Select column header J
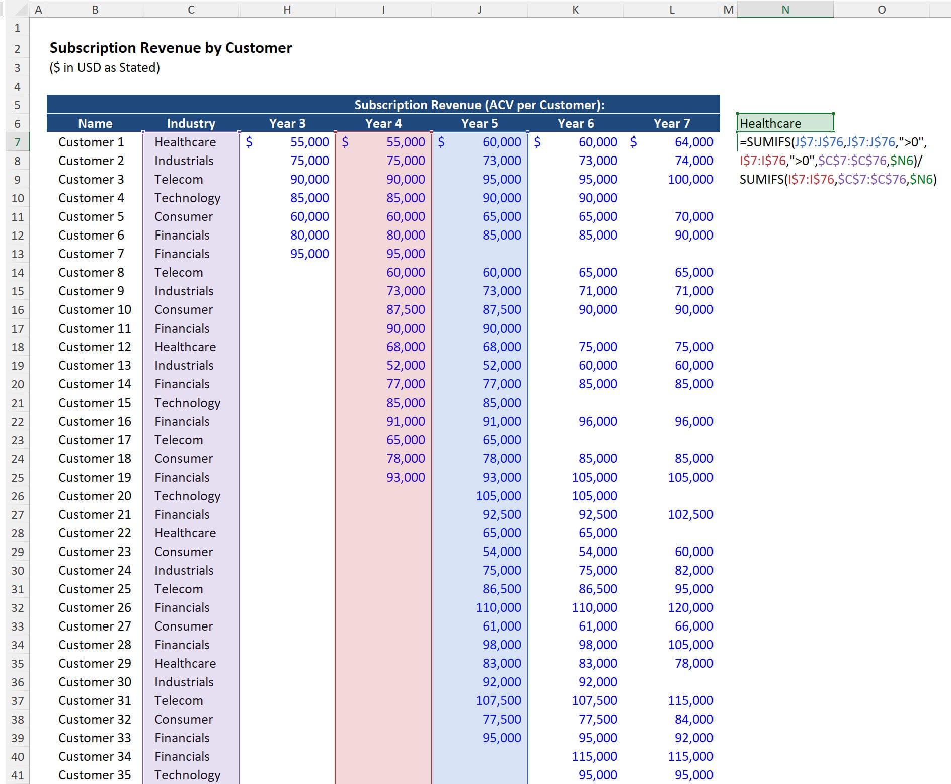Screen dimensions: 951x784 pyautogui.click(x=479, y=9)
